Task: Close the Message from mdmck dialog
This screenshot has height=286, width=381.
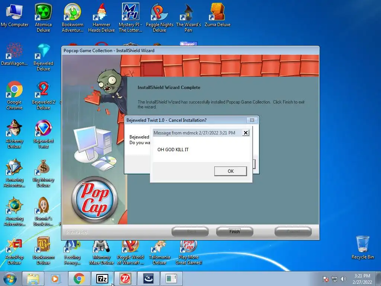Action: point(246,133)
